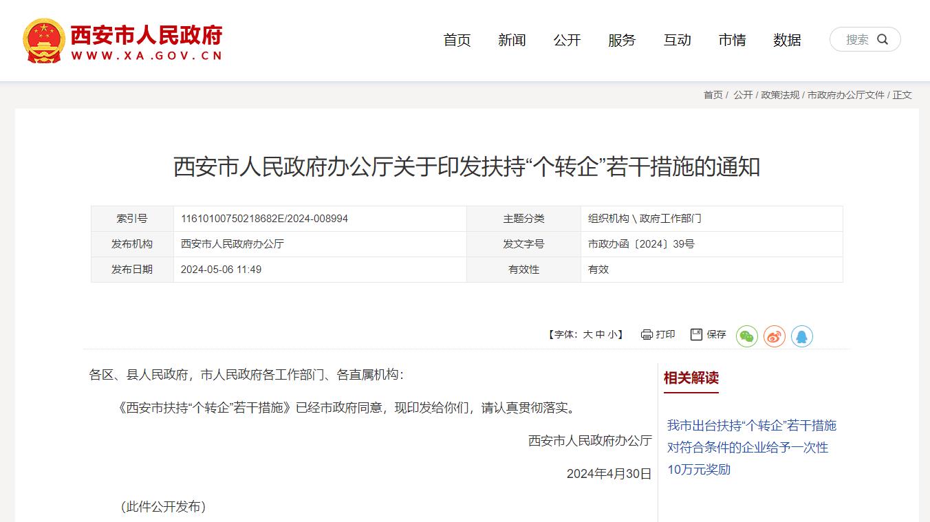
Task: Click the 索引号 label cell
Action: 132,219
